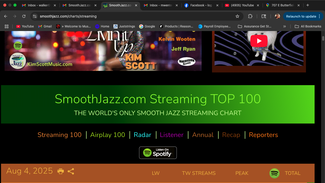
Task: Open the Radar chart page
Action: click(142, 135)
